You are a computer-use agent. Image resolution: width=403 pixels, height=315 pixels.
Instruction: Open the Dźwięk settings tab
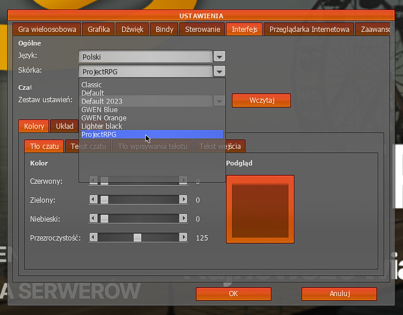tap(132, 30)
